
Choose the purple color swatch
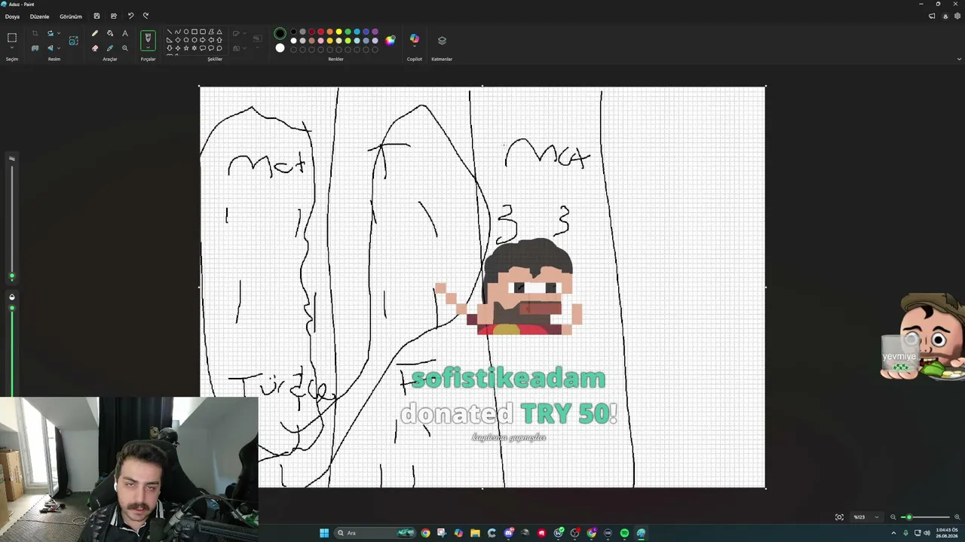pyautogui.click(x=375, y=32)
